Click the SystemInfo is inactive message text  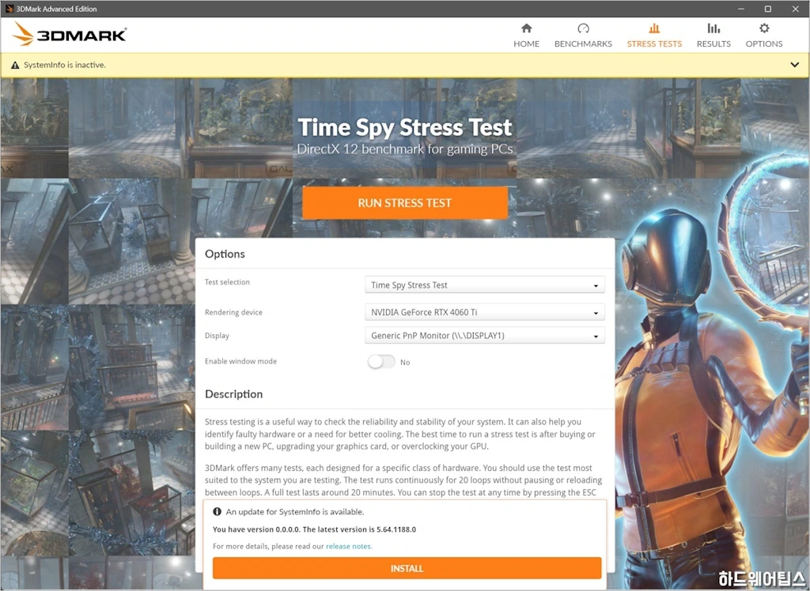(65, 65)
